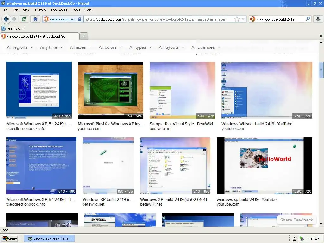Click thecollectionbook.info under the wizard image
Image resolution: width=324 pixels, height=243 pixels.
(26, 129)
